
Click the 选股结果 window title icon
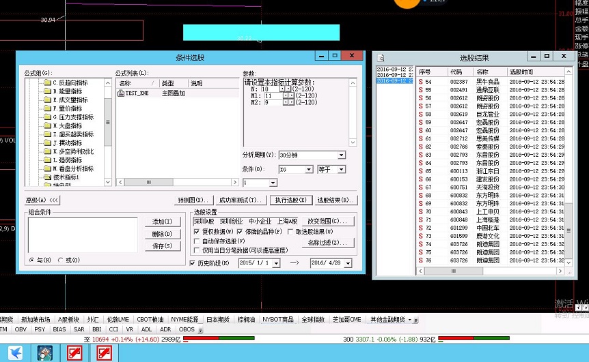point(381,58)
